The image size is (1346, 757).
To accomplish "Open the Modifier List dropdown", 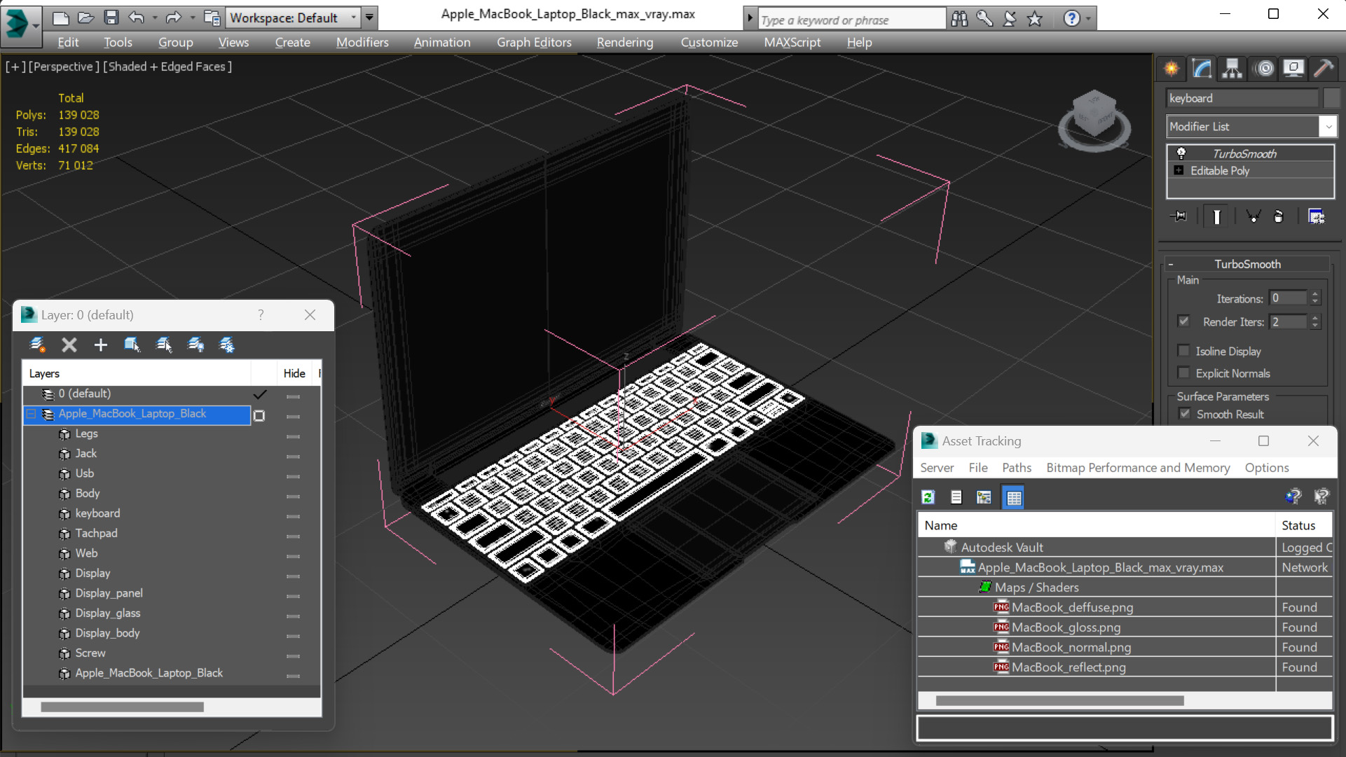I will [x=1328, y=127].
